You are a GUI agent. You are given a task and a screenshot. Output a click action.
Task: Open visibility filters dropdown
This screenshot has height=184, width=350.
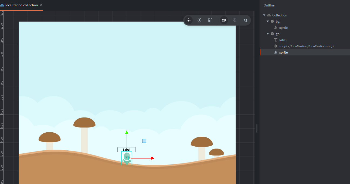pos(245,20)
